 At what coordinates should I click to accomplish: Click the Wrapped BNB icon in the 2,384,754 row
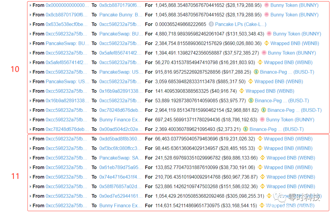point(267,43)
